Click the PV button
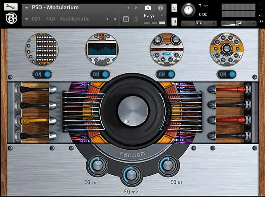Image resolution: width=265 pixels, height=197 pixels. click(x=261, y=21)
